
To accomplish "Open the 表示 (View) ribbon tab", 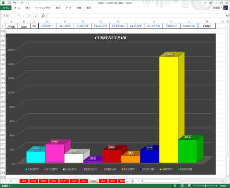I will pyautogui.click(x=89, y=8).
